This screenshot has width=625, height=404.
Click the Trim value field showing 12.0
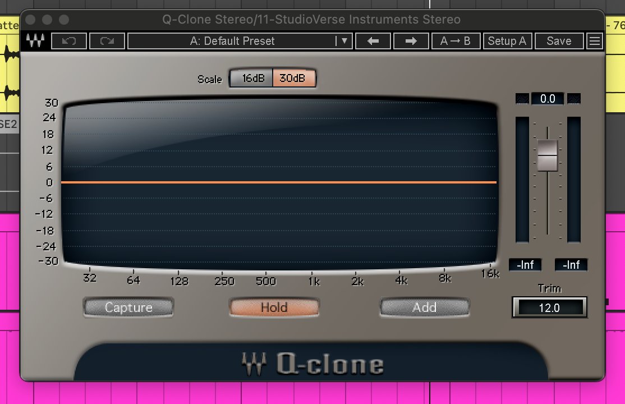[x=549, y=307]
